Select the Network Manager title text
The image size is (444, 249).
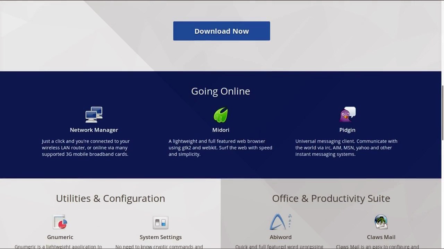coord(94,130)
